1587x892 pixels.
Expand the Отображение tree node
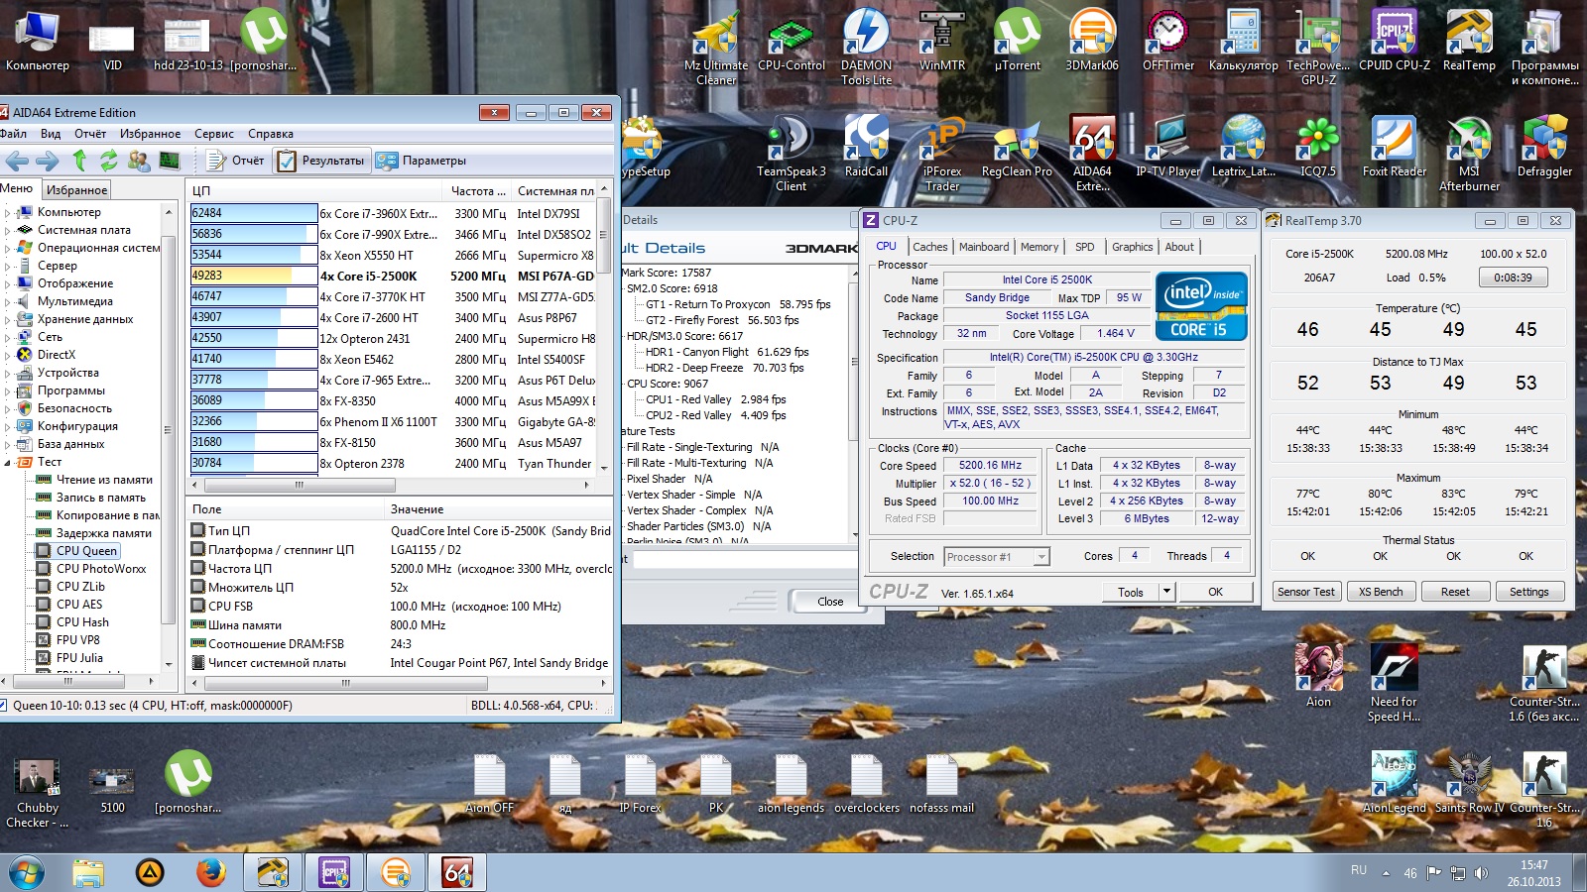[8, 283]
